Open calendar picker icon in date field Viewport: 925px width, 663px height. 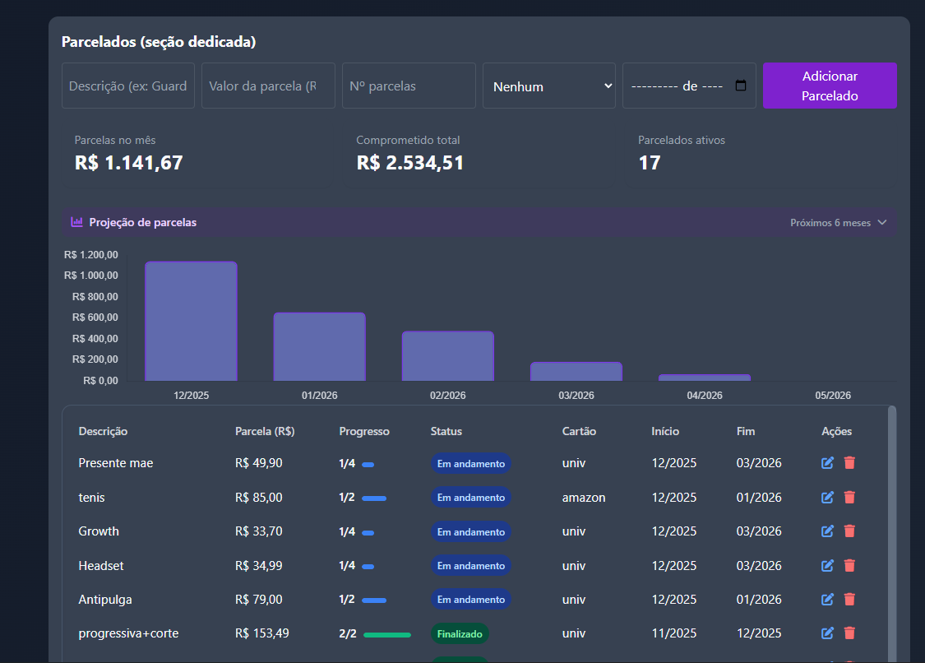tap(740, 86)
